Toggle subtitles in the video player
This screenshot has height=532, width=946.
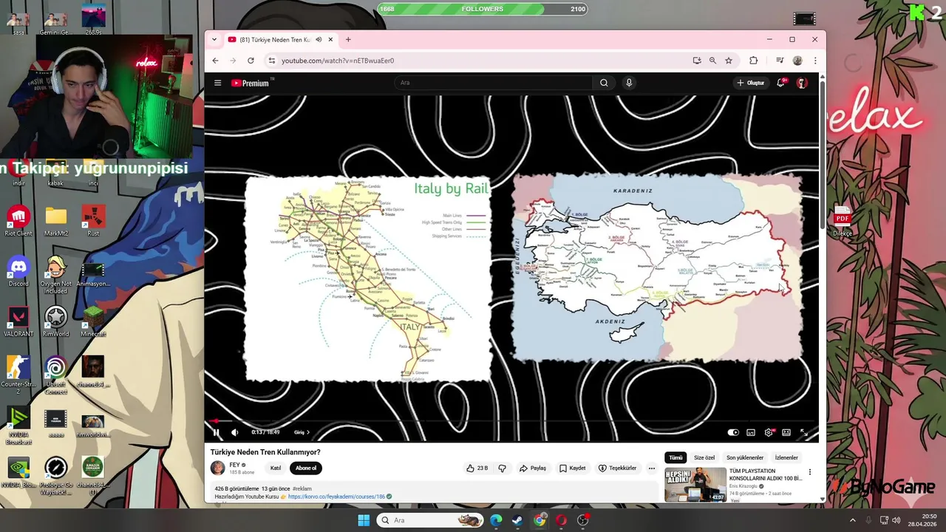click(751, 432)
